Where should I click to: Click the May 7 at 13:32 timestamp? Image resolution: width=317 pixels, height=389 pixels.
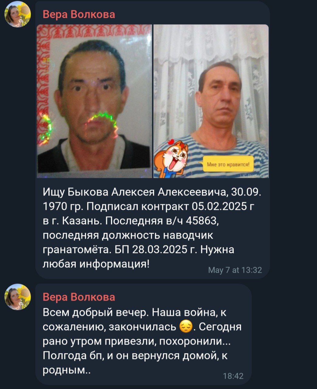coord(235,270)
